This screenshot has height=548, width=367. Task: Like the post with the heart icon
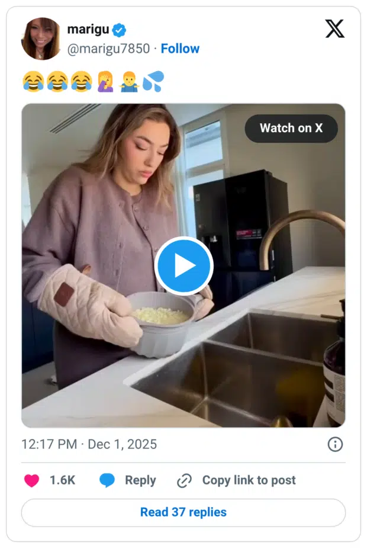[x=31, y=480]
